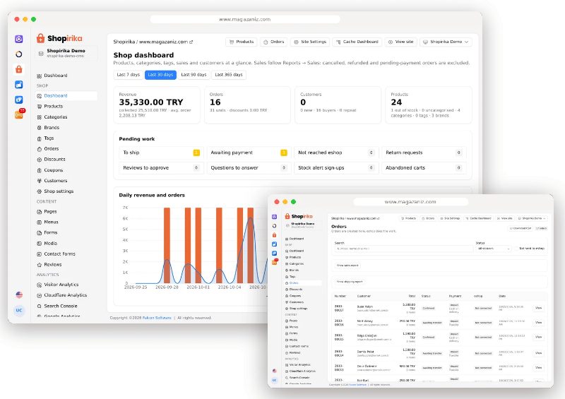This screenshot has width=565, height=399.
Task: Click the US flag language icon in Dashboard window
Action: pos(19,294)
